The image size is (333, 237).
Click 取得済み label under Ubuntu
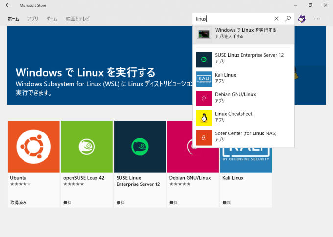(x=19, y=202)
